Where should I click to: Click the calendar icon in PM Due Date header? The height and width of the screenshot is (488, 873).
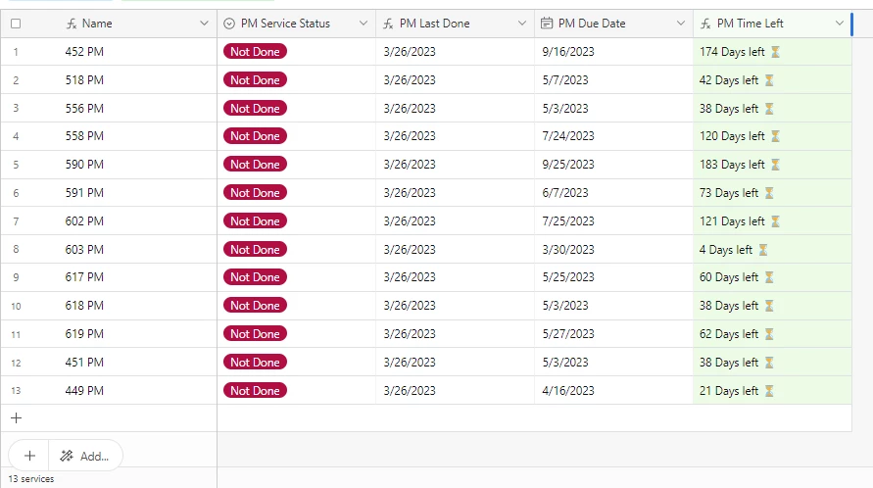coord(547,24)
